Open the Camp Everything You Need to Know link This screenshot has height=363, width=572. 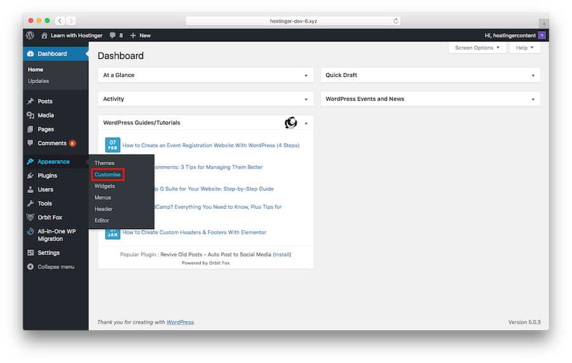coord(218,207)
